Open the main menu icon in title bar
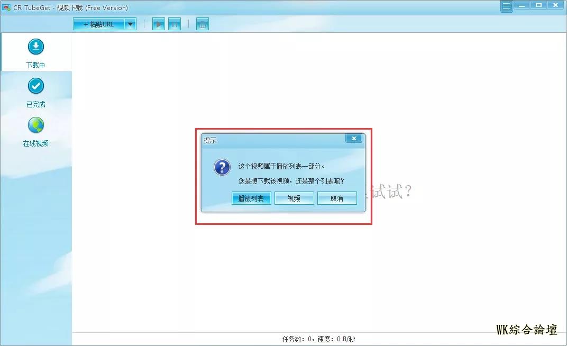567x346 pixels. [507, 6]
